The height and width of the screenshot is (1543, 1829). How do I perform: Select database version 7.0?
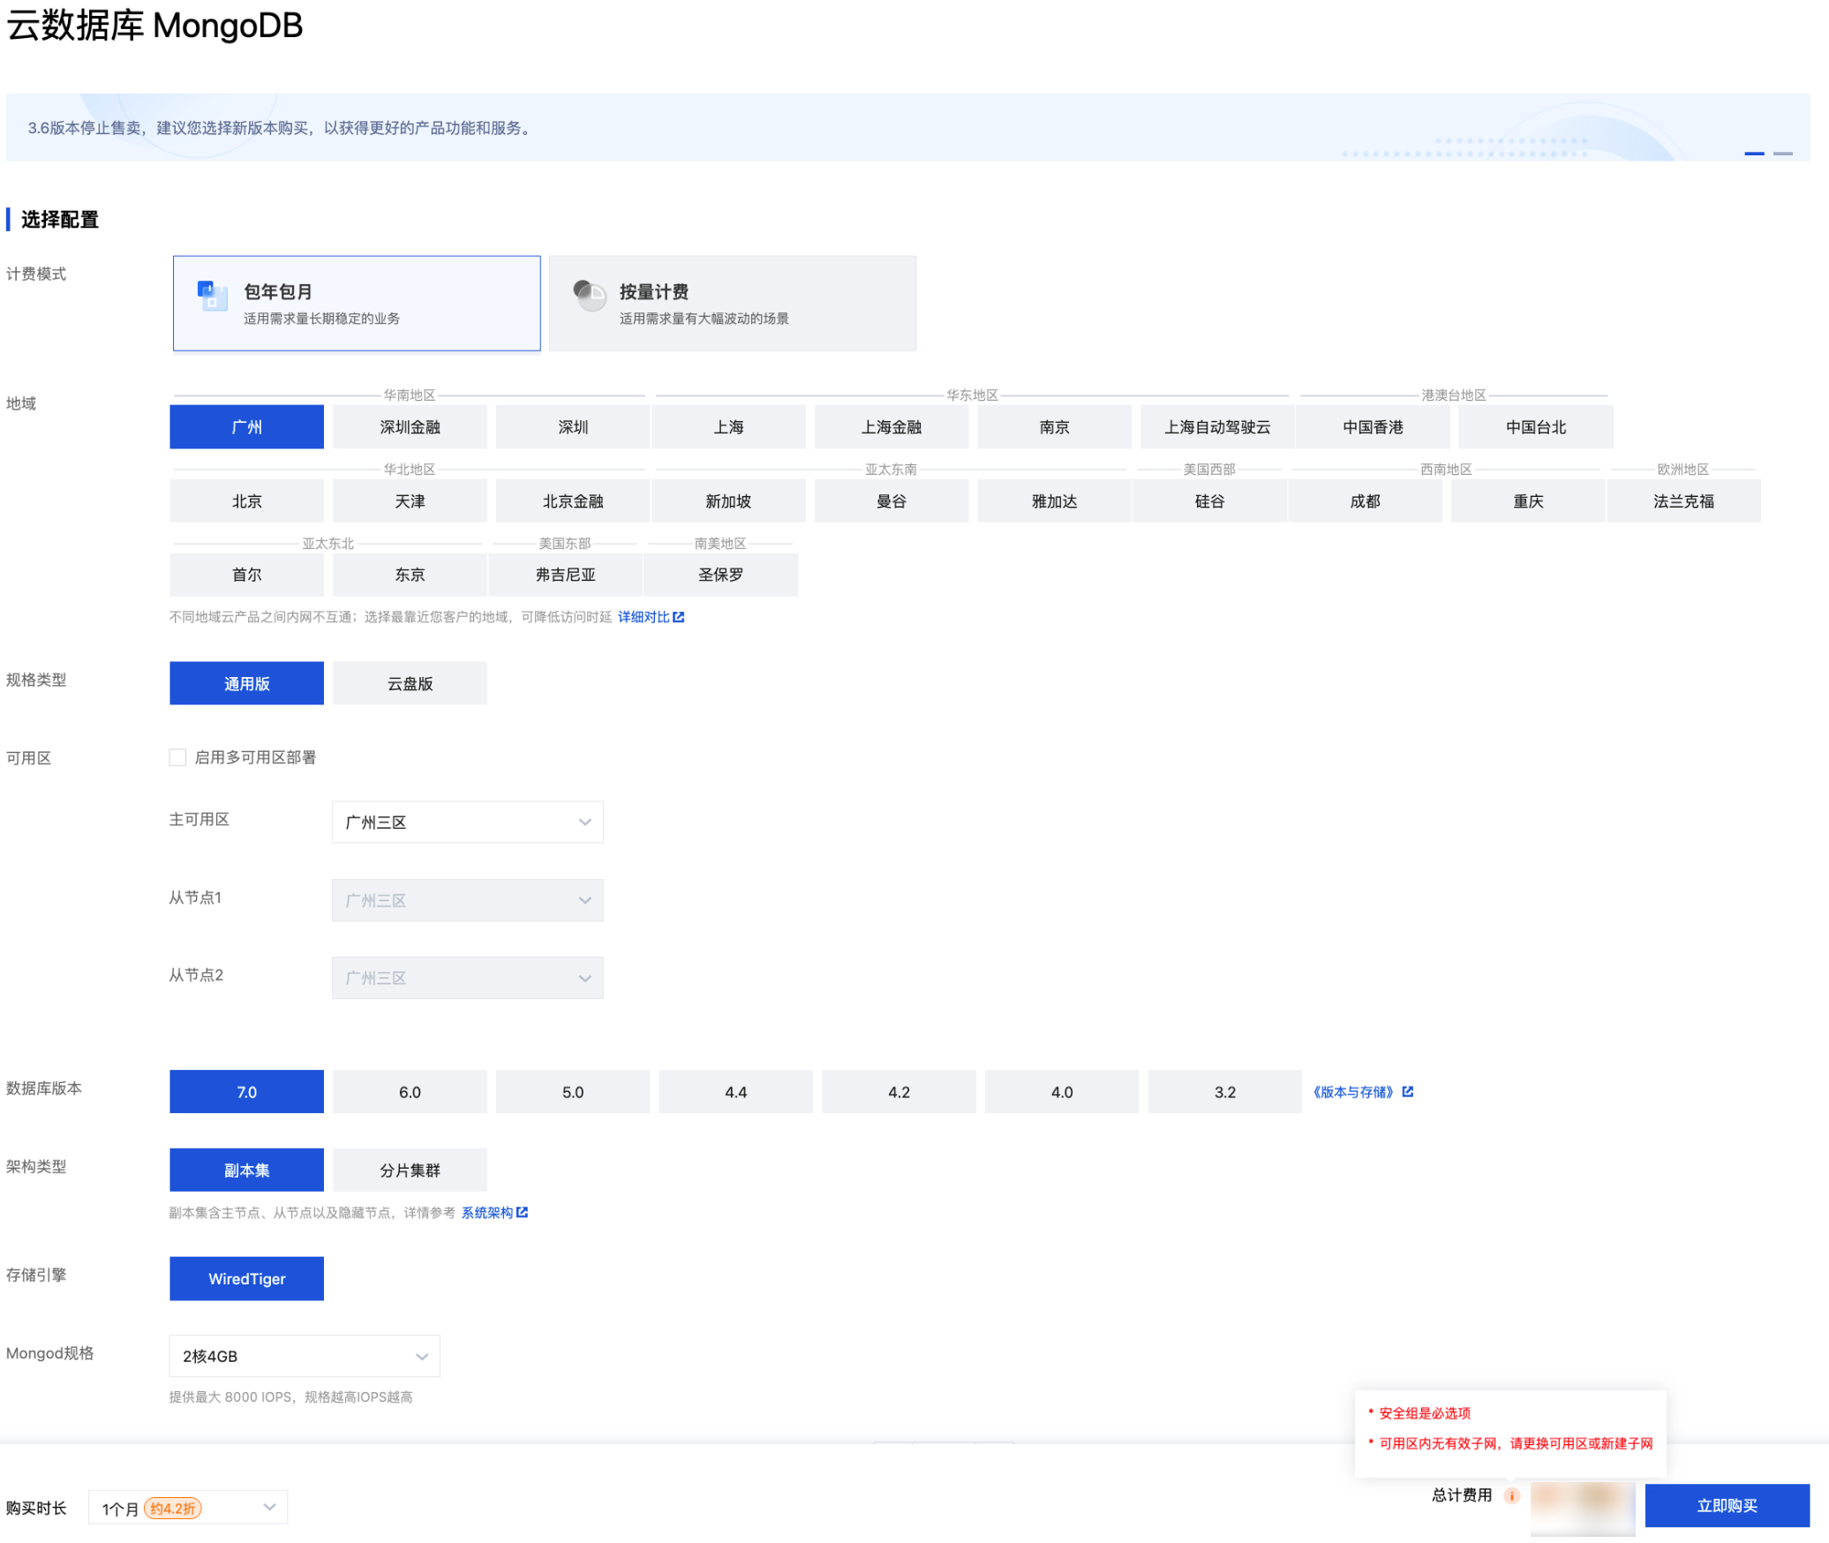246,1092
